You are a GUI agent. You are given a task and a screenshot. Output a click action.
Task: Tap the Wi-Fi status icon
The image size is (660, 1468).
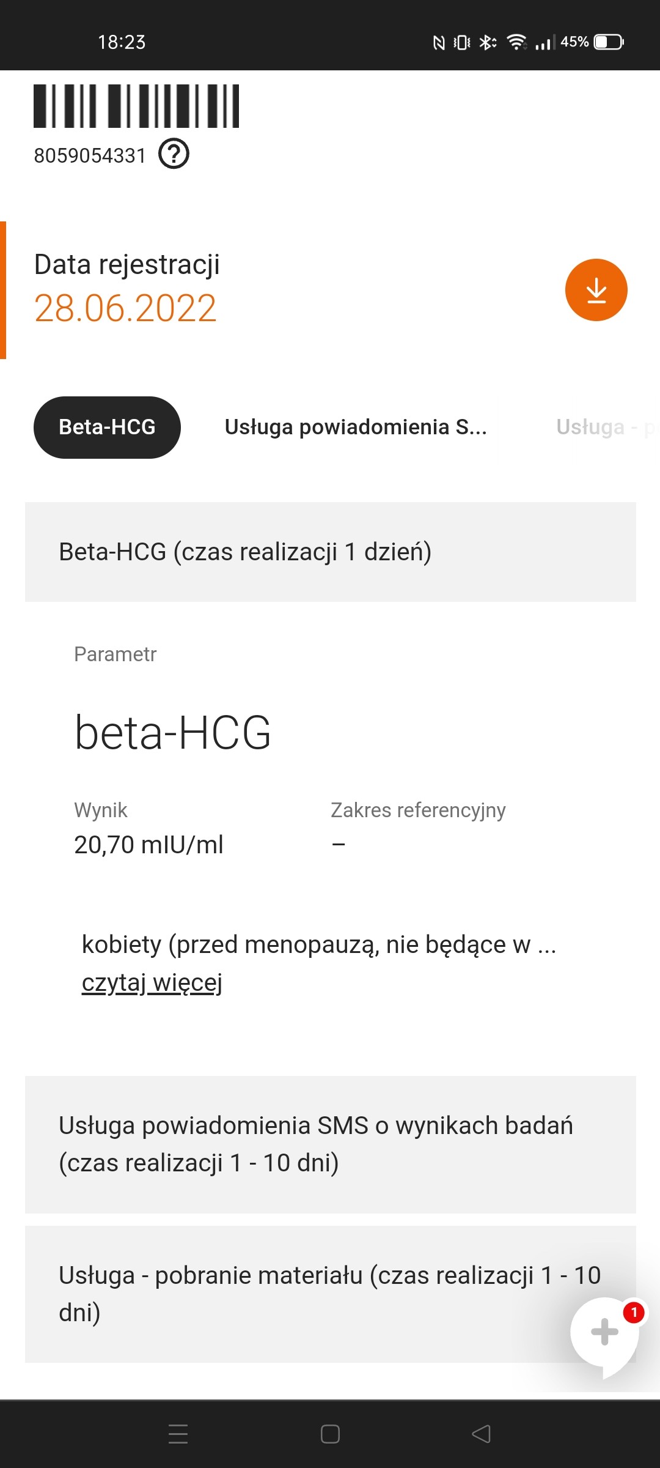click(516, 42)
